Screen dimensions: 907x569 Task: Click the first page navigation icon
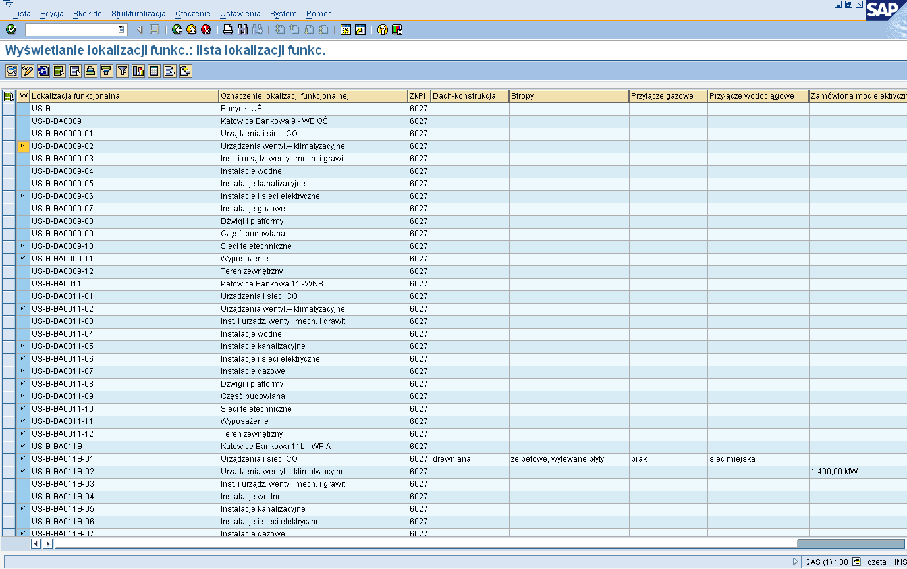click(279, 30)
